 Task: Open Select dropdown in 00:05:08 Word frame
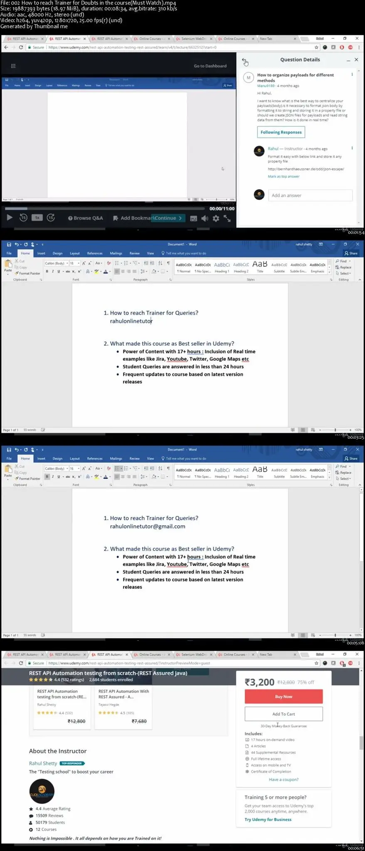click(344, 479)
